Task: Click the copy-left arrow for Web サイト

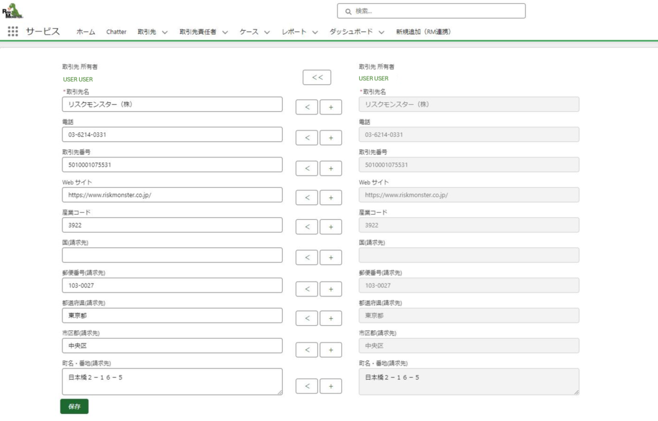Action: click(307, 197)
